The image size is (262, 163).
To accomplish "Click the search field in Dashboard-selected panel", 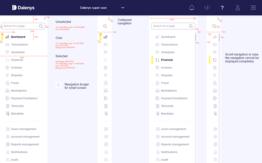I will pyautogui.click(x=23, y=26).
